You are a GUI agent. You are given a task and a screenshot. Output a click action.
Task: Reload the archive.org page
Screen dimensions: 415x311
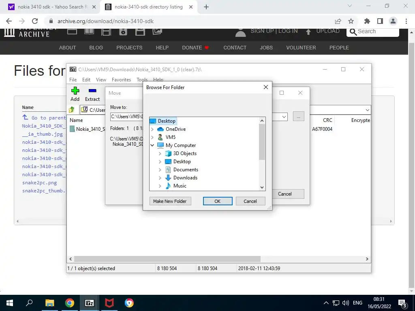tap(35, 21)
